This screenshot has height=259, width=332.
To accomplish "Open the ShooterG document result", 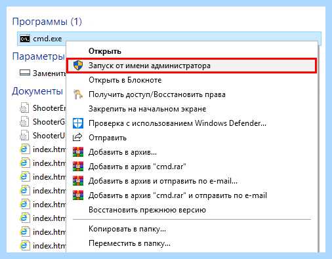I will [x=43, y=122].
